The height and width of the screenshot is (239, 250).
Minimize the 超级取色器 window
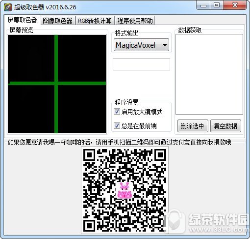point(203,5)
